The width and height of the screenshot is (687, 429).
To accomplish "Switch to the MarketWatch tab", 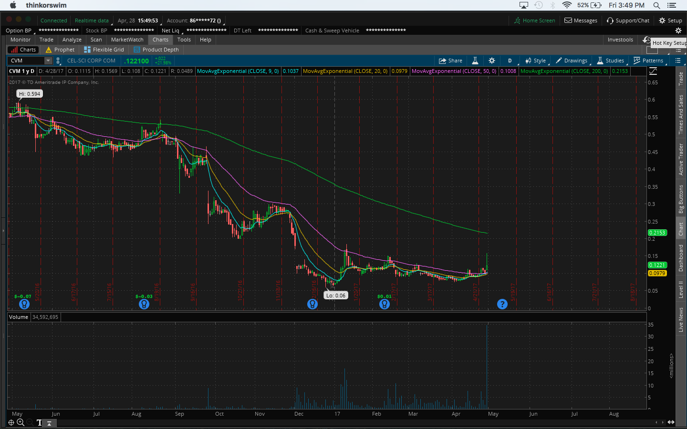I will (127, 40).
